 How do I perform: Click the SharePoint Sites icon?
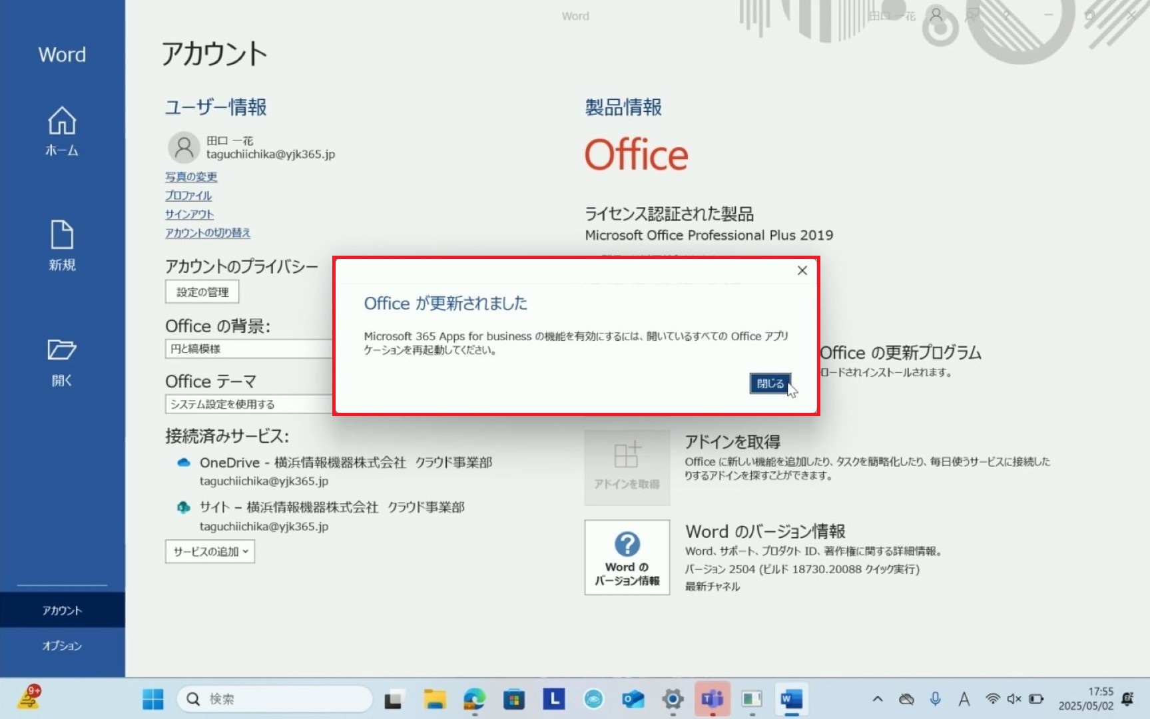pyautogui.click(x=184, y=507)
